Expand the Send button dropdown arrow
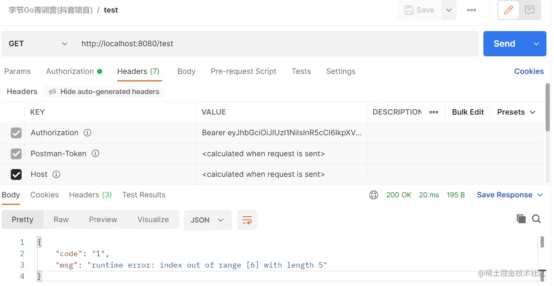 click(x=536, y=44)
